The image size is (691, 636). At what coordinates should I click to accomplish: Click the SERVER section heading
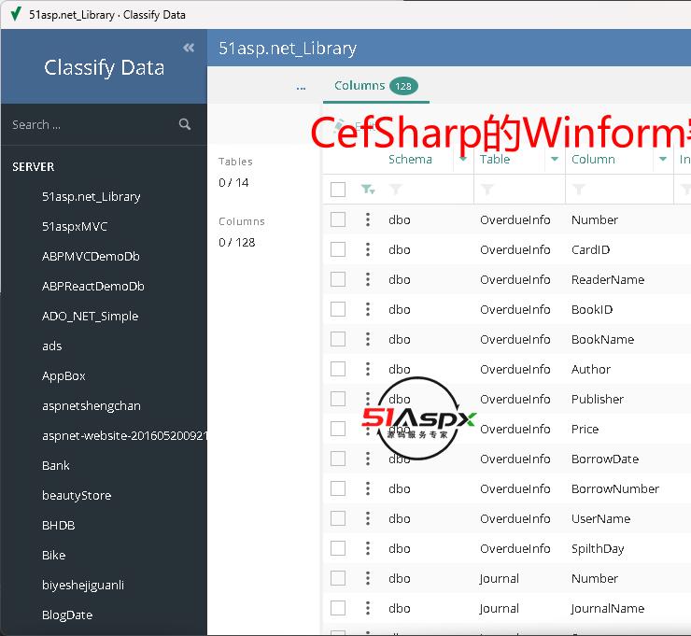33,166
